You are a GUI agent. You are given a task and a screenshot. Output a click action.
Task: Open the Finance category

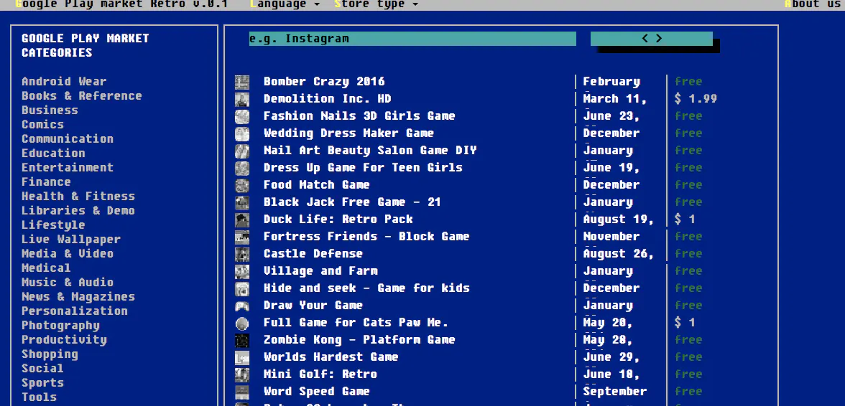(46, 181)
